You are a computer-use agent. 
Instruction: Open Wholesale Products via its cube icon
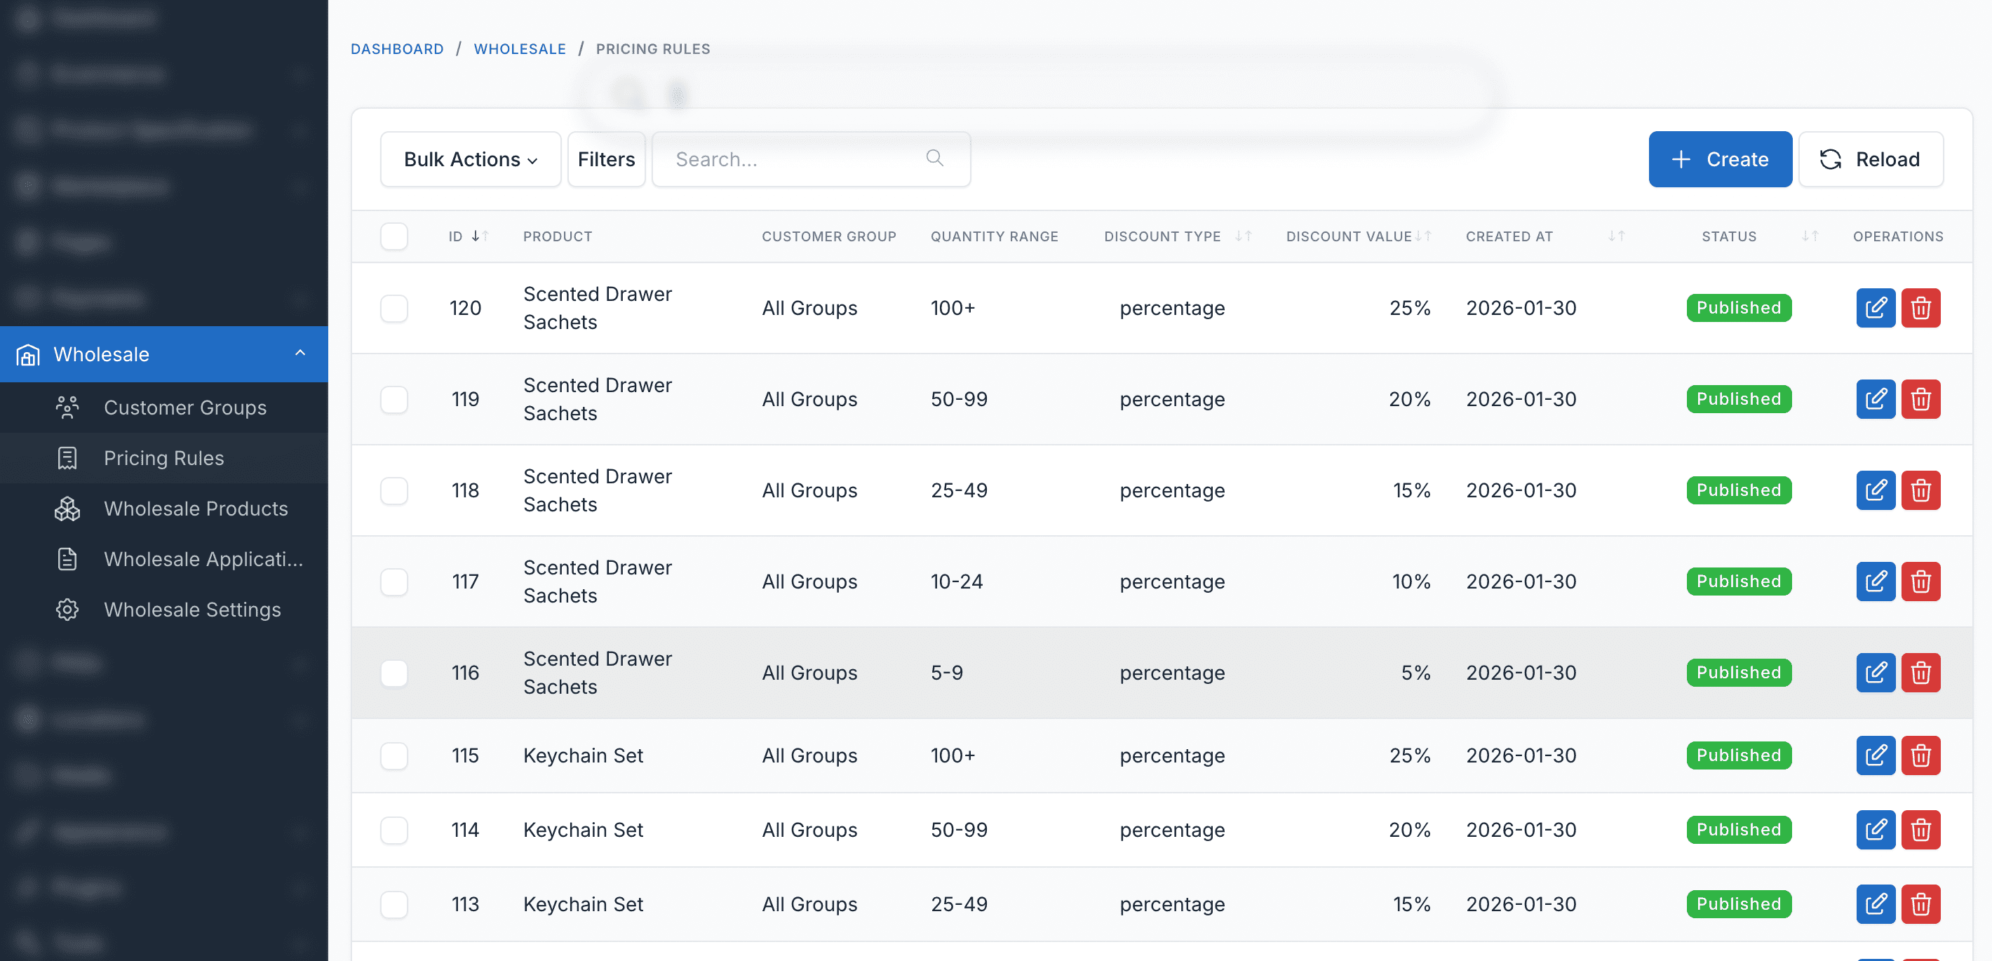[x=67, y=509]
